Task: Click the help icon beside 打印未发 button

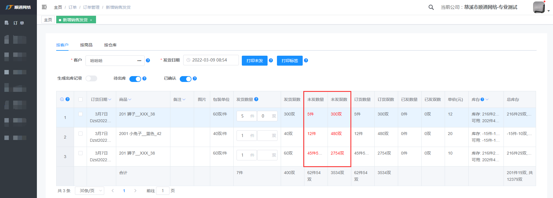Action: click(271, 60)
